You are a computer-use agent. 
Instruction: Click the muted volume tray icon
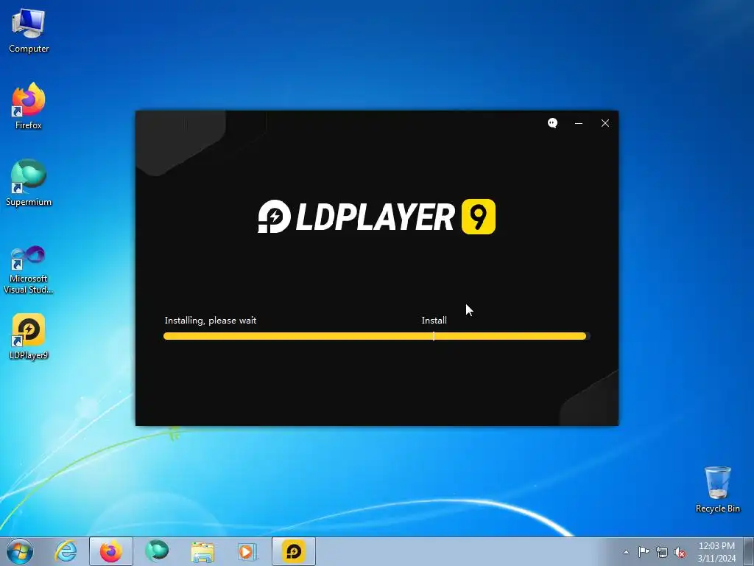click(x=680, y=552)
